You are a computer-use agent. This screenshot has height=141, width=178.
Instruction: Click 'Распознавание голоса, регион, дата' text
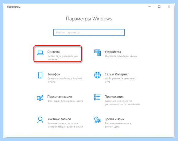click(118, 125)
